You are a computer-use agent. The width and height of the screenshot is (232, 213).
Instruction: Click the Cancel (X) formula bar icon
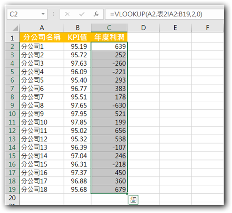tap(67, 14)
